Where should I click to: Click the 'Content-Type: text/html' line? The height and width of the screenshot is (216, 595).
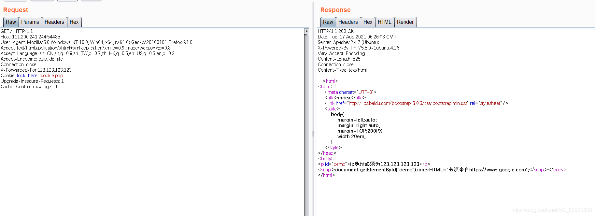[x=342, y=70]
